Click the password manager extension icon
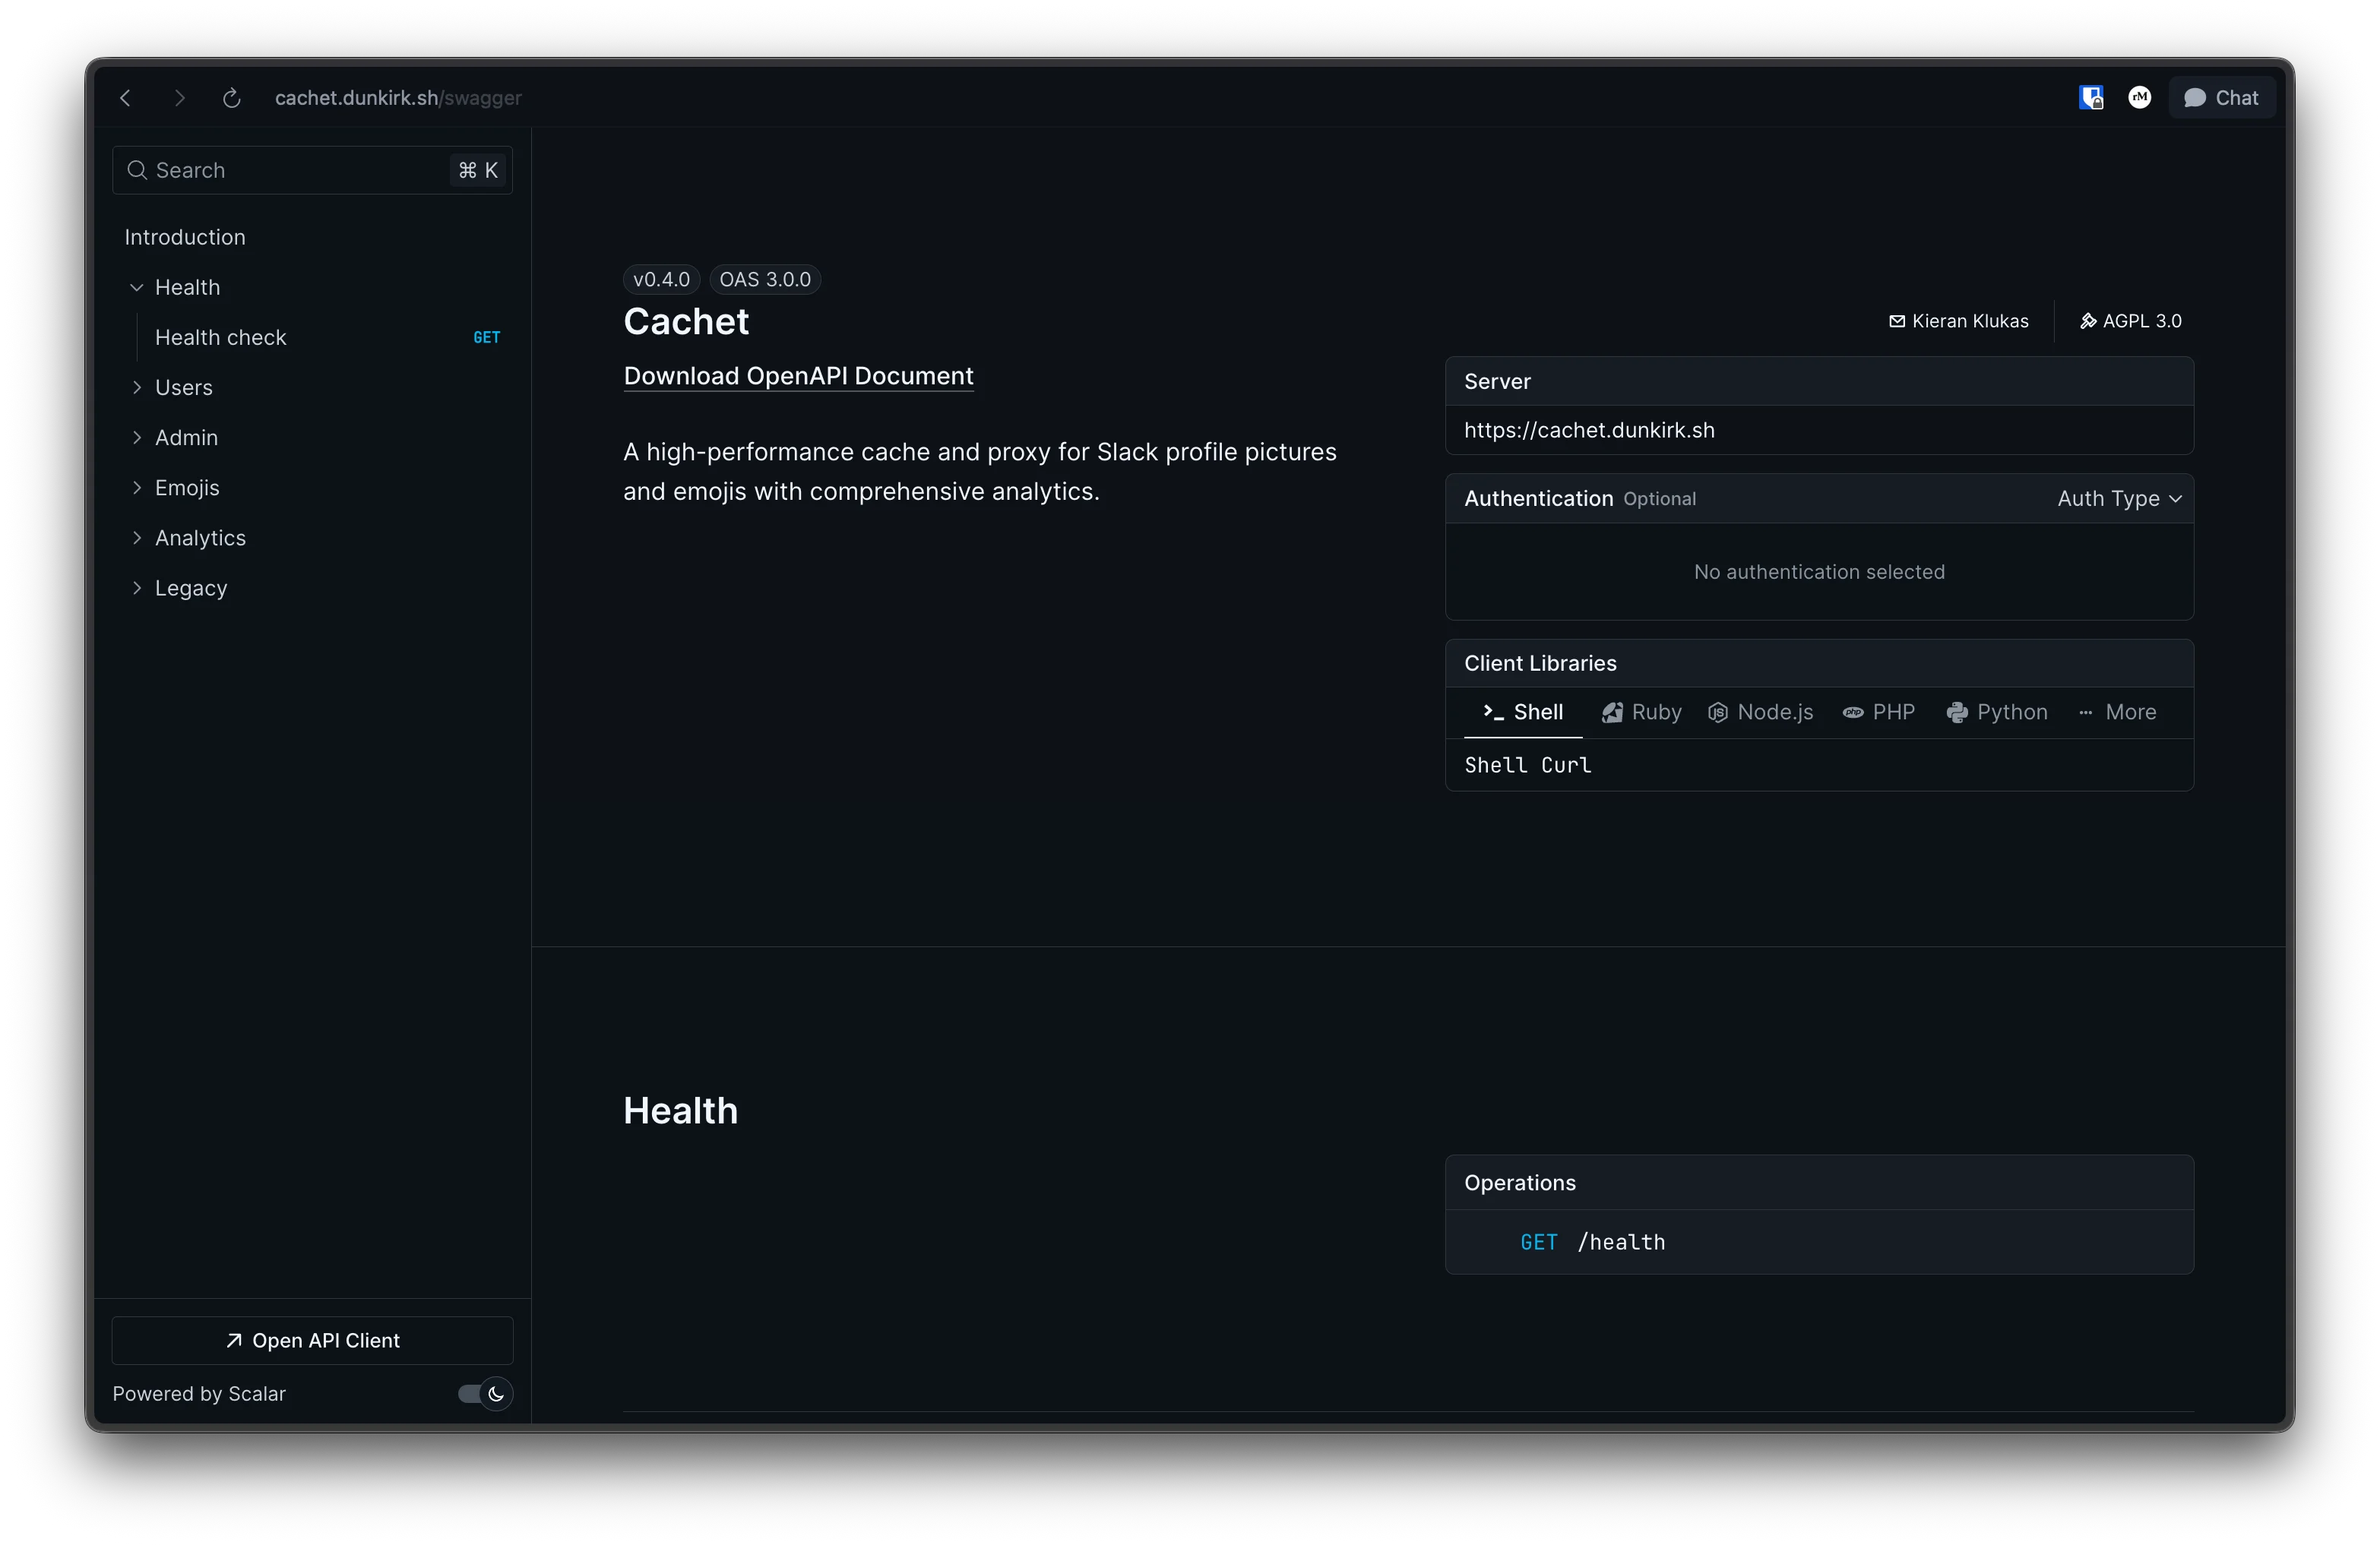 click(x=2090, y=98)
